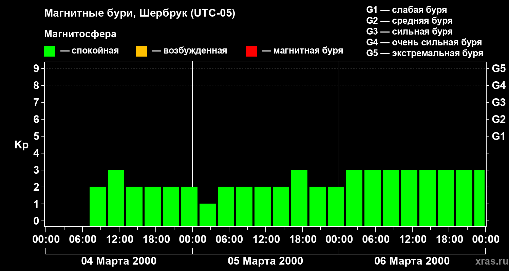Click the Kp axis value 6

[x=37, y=119]
